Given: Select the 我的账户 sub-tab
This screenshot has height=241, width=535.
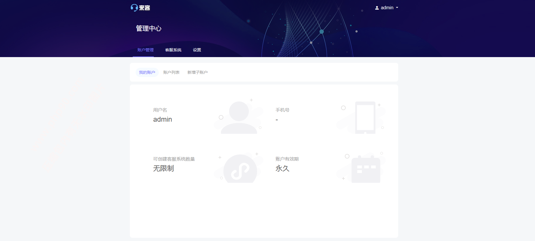Looking at the screenshot, I should [147, 72].
